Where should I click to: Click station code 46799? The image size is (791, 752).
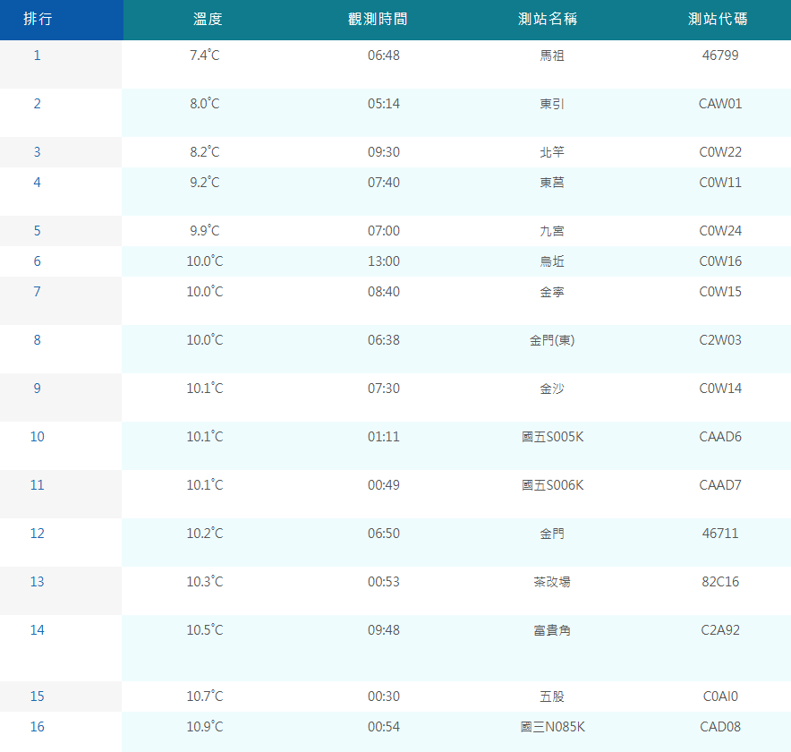tap(720, 55)
